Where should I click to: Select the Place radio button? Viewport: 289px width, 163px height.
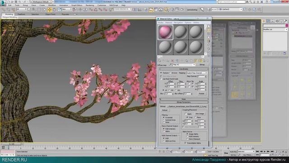tap(196, 117)
